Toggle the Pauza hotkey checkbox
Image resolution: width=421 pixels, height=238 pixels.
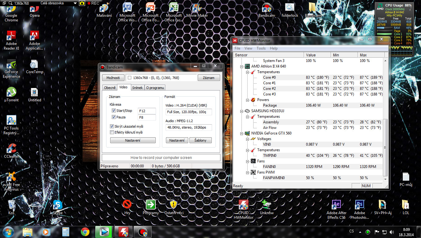tap(114, 117)
